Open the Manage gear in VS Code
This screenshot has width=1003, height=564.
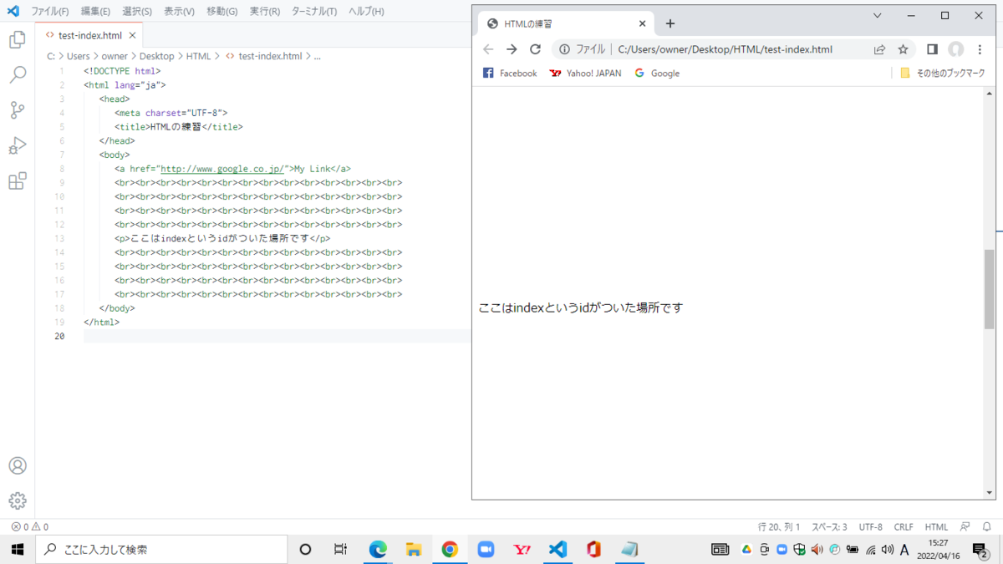[17, 500]
